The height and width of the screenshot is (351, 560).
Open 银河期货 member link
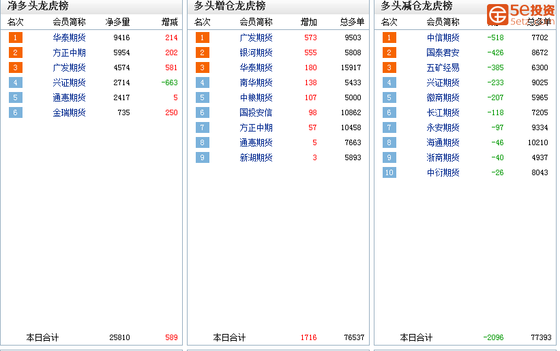click(256, 52)
